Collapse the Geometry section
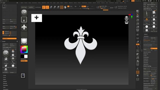The image size is (160, 90). coord(146,36)
